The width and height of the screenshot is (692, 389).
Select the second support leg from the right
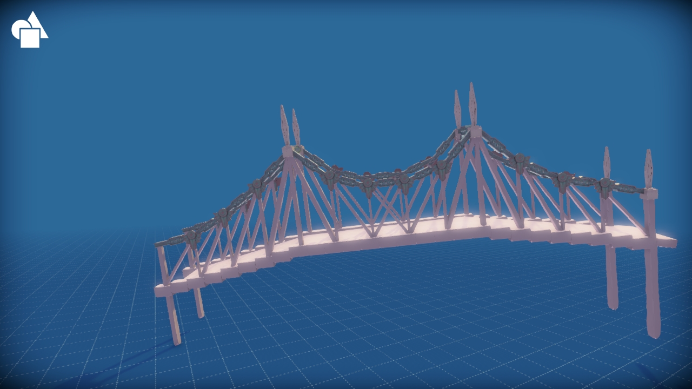click(611, 277)
